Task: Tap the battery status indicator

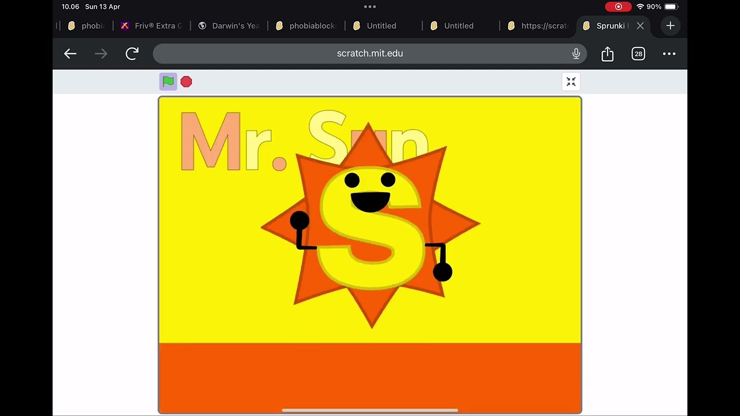Action: click(x=671, y=7)
